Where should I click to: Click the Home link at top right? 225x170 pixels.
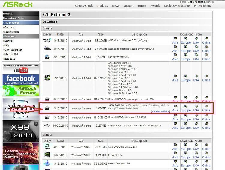183,2
